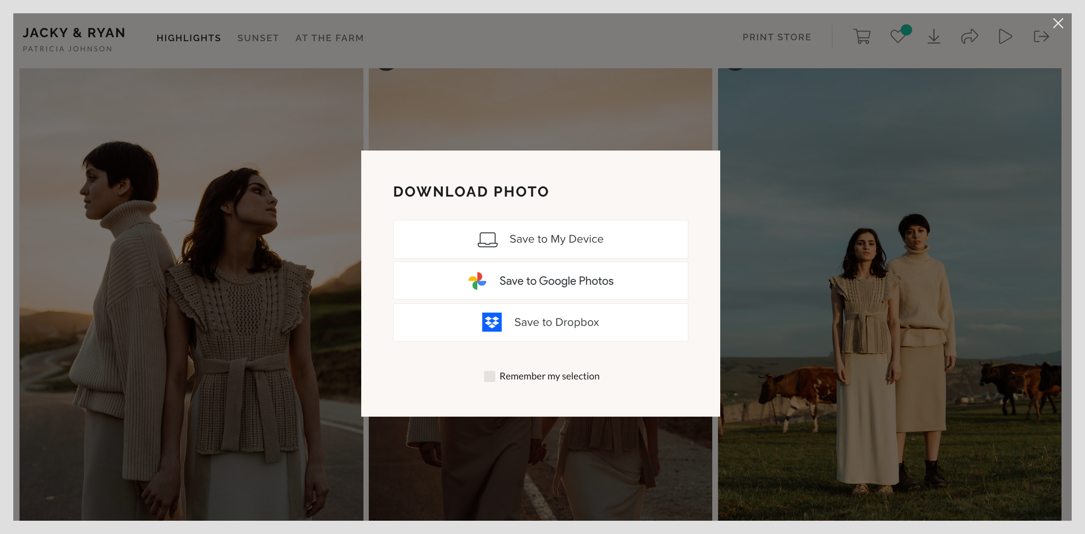1085x534 pixels.
Task: Select the Highlights tab
Action: point(188,38)
